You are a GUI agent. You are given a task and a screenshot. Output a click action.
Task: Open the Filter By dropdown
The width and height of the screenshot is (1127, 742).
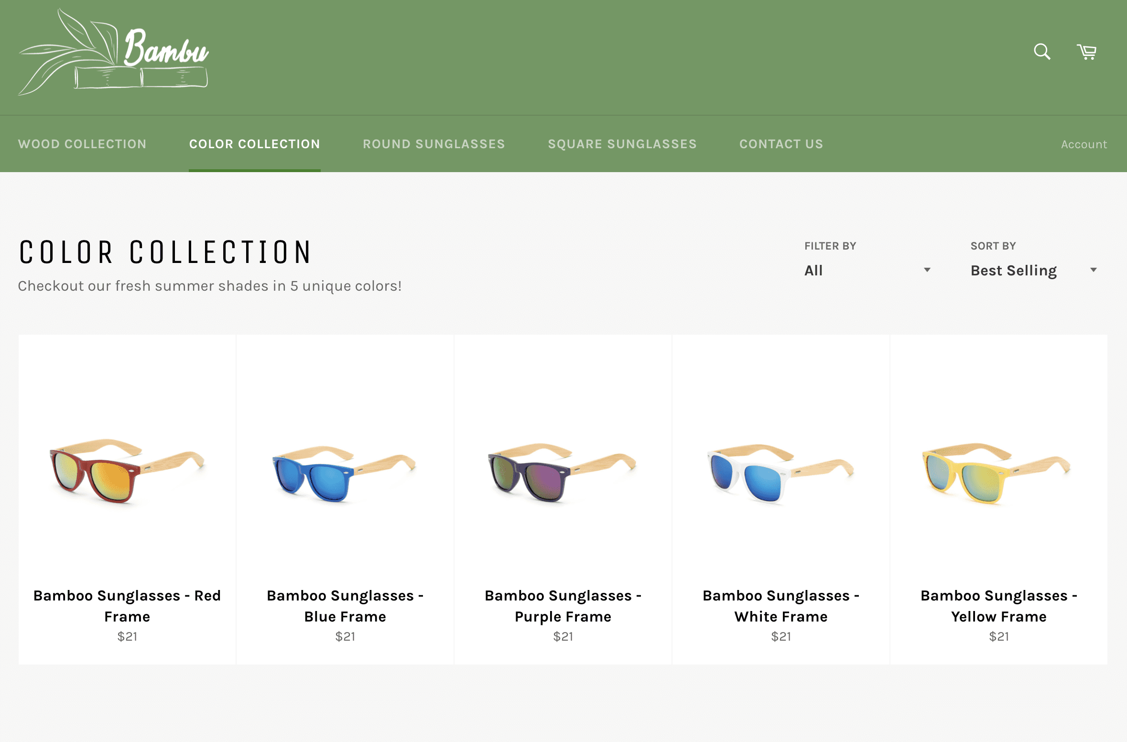click(867, 270)
